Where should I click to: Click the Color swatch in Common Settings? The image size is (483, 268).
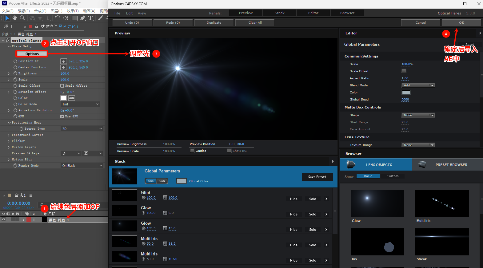click(406, 92)
